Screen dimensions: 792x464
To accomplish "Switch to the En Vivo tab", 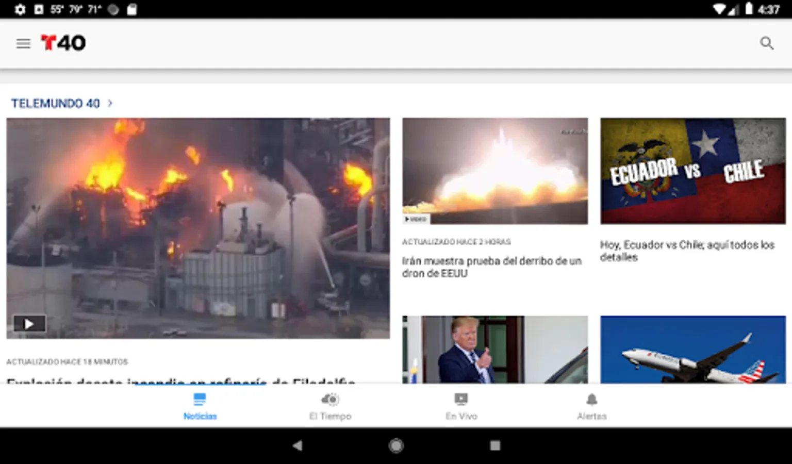I will click(461, 406).
